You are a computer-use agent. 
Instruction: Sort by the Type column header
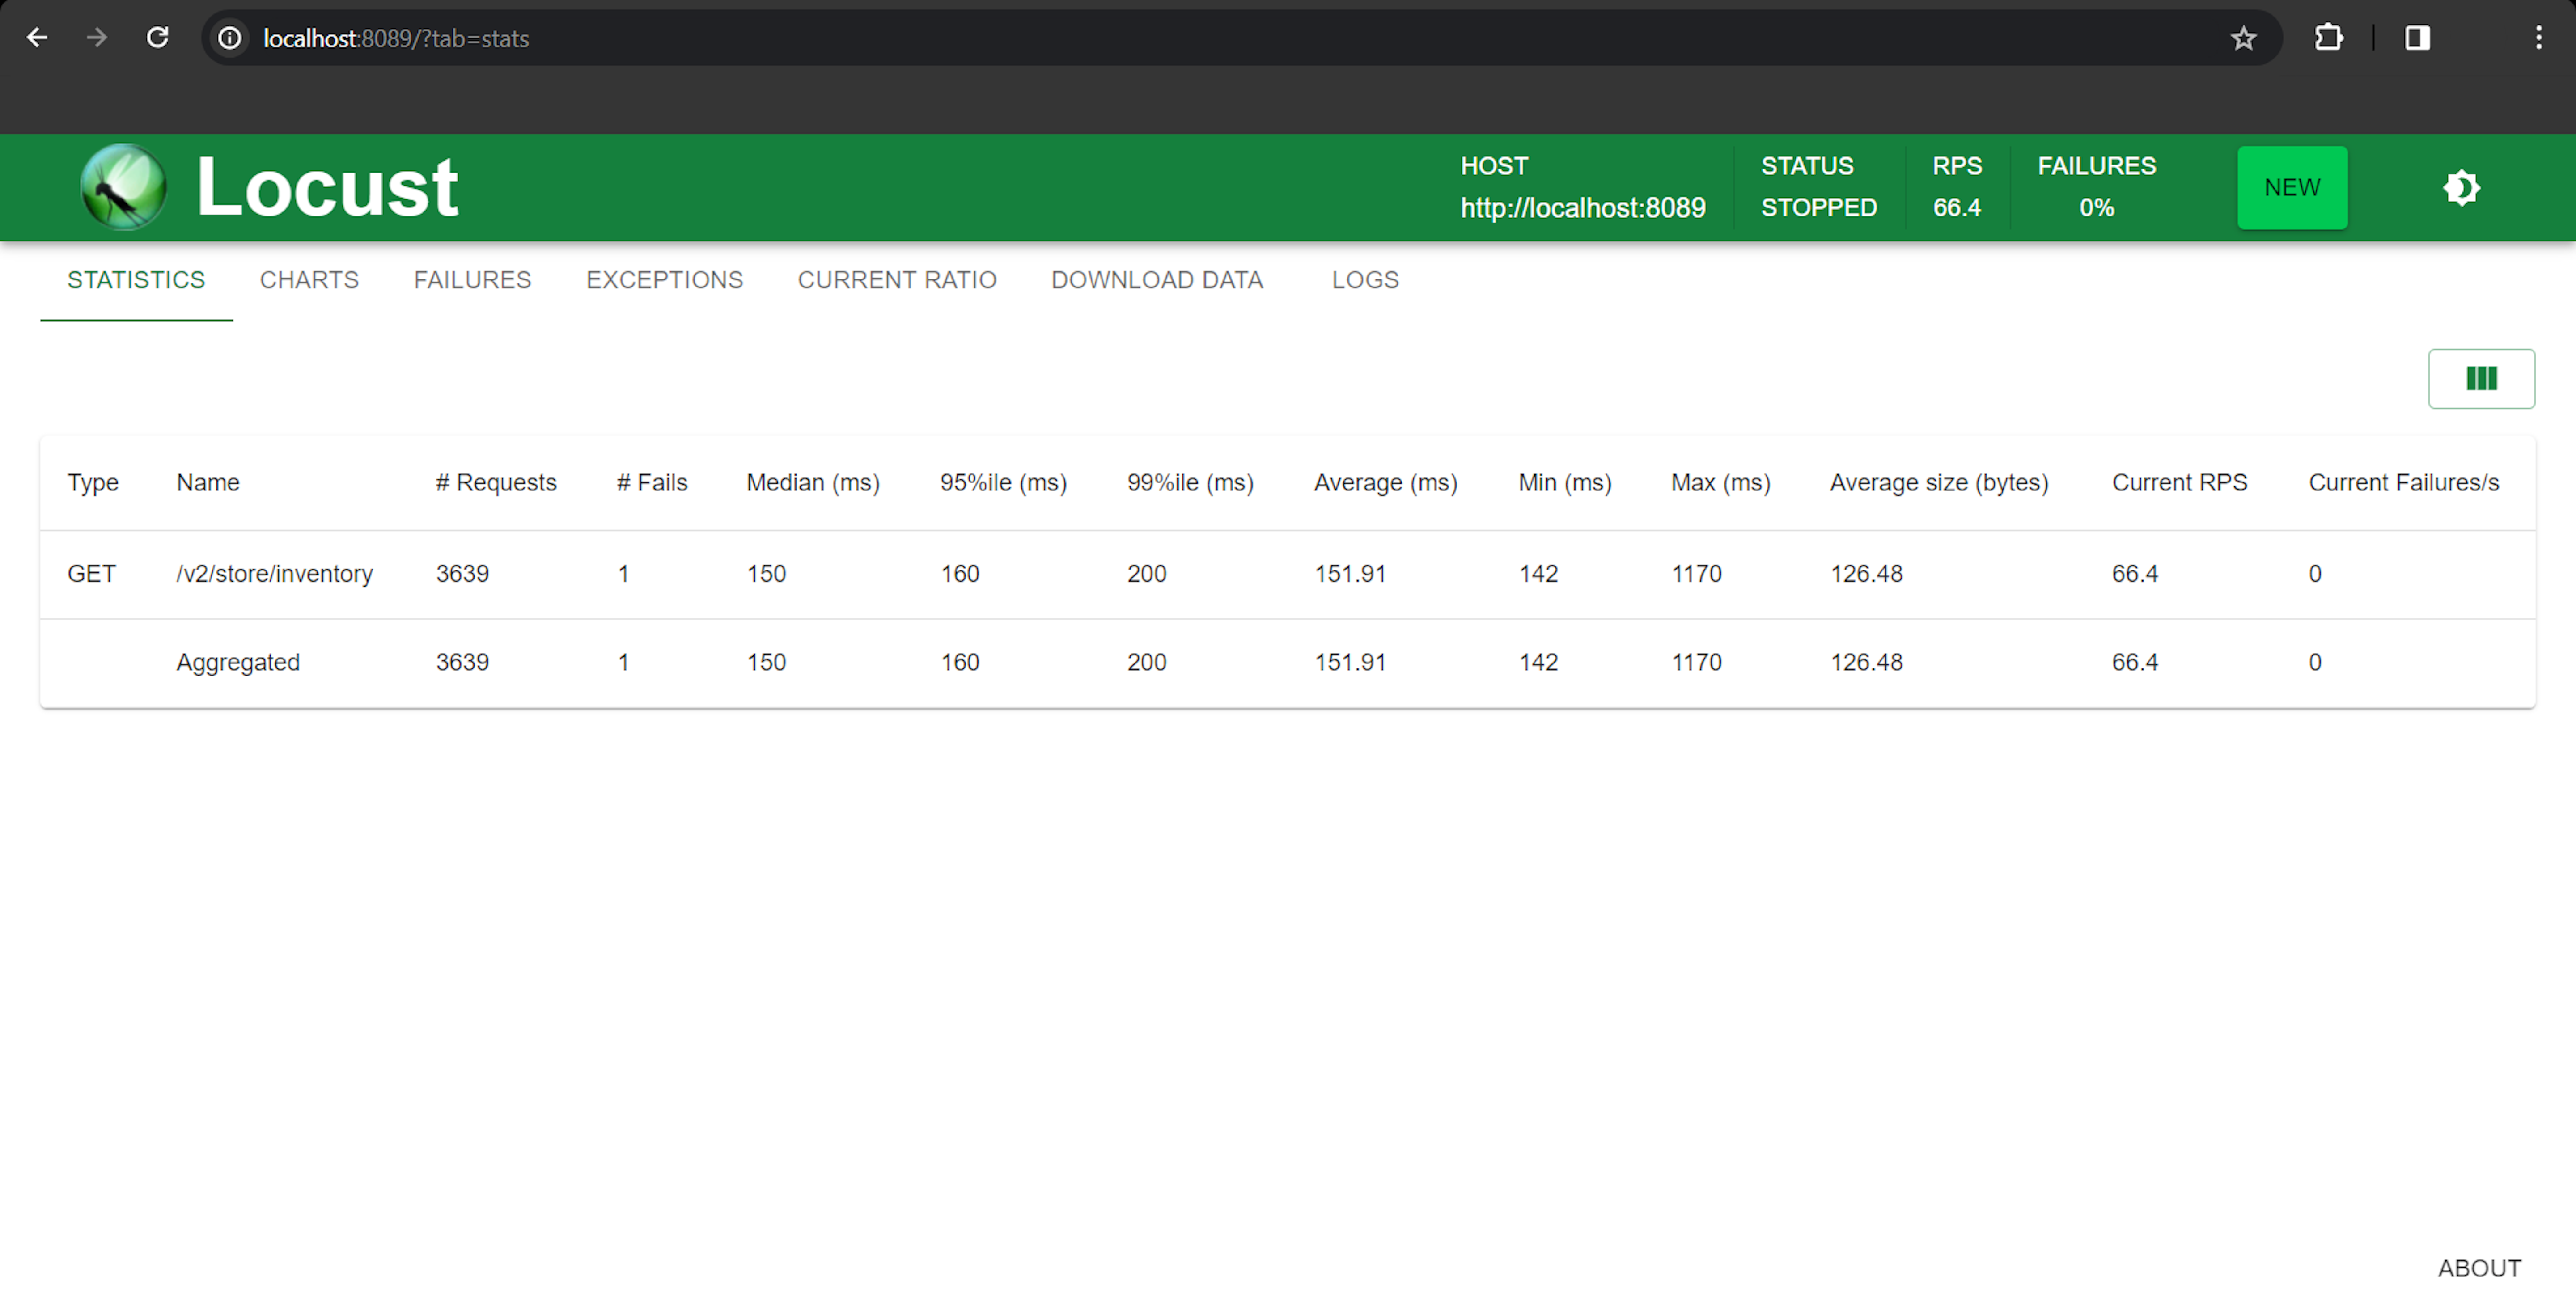(x=93, y=482)
